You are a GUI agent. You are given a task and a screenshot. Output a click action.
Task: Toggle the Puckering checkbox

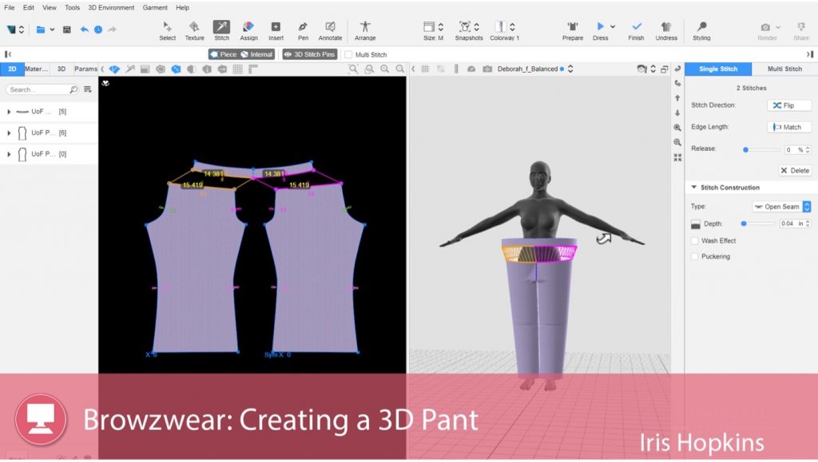[693, 256]
